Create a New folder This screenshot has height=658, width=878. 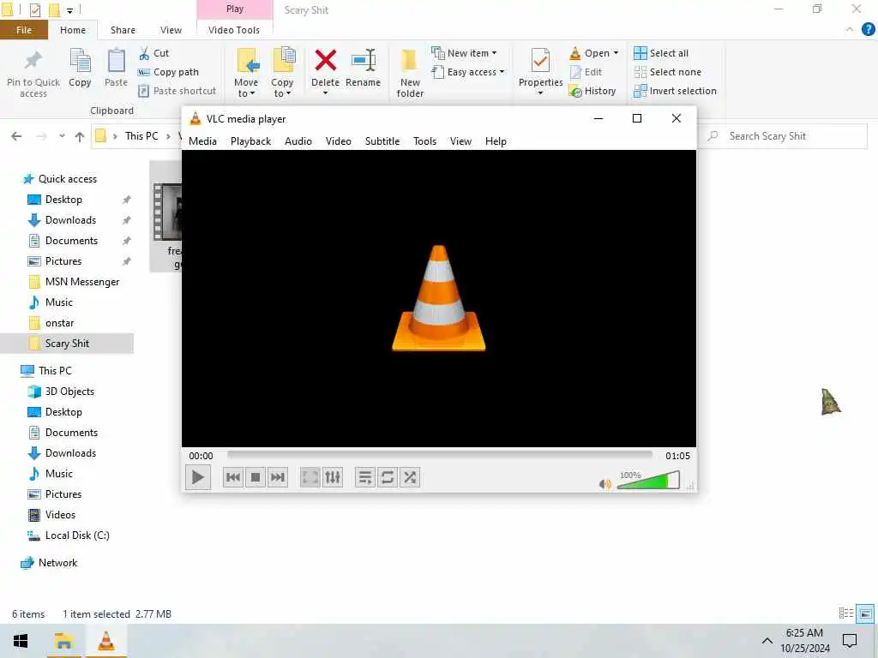(x=410, y=74)
